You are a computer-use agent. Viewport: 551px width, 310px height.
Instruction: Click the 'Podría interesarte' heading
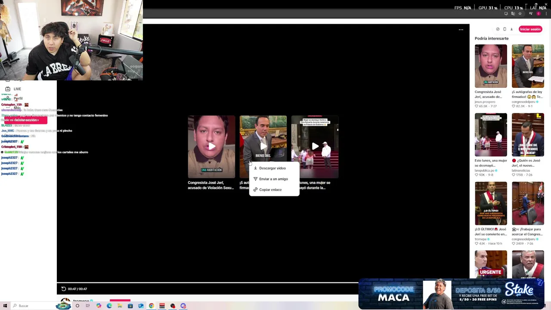pyautogui.click(x=492, y=38)
